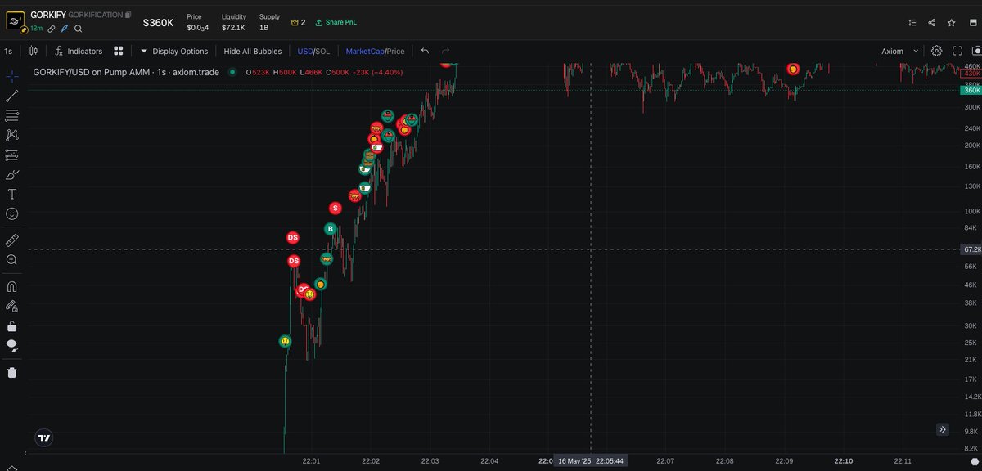Click the GORKIFY/USD chart legend title

pyautogui.click(x=126, y=72)
